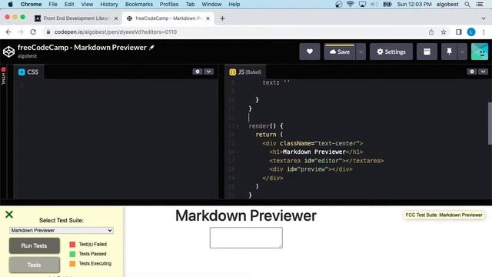Image resolution: width=492 pixels, height=277 pixels.
Task: Click the Markdown Previewer heading in preview
Action: click(246, 215)
